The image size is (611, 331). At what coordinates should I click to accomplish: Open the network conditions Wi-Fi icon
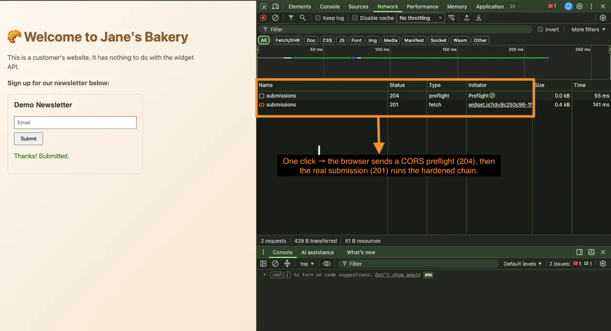tap(451, 18)
